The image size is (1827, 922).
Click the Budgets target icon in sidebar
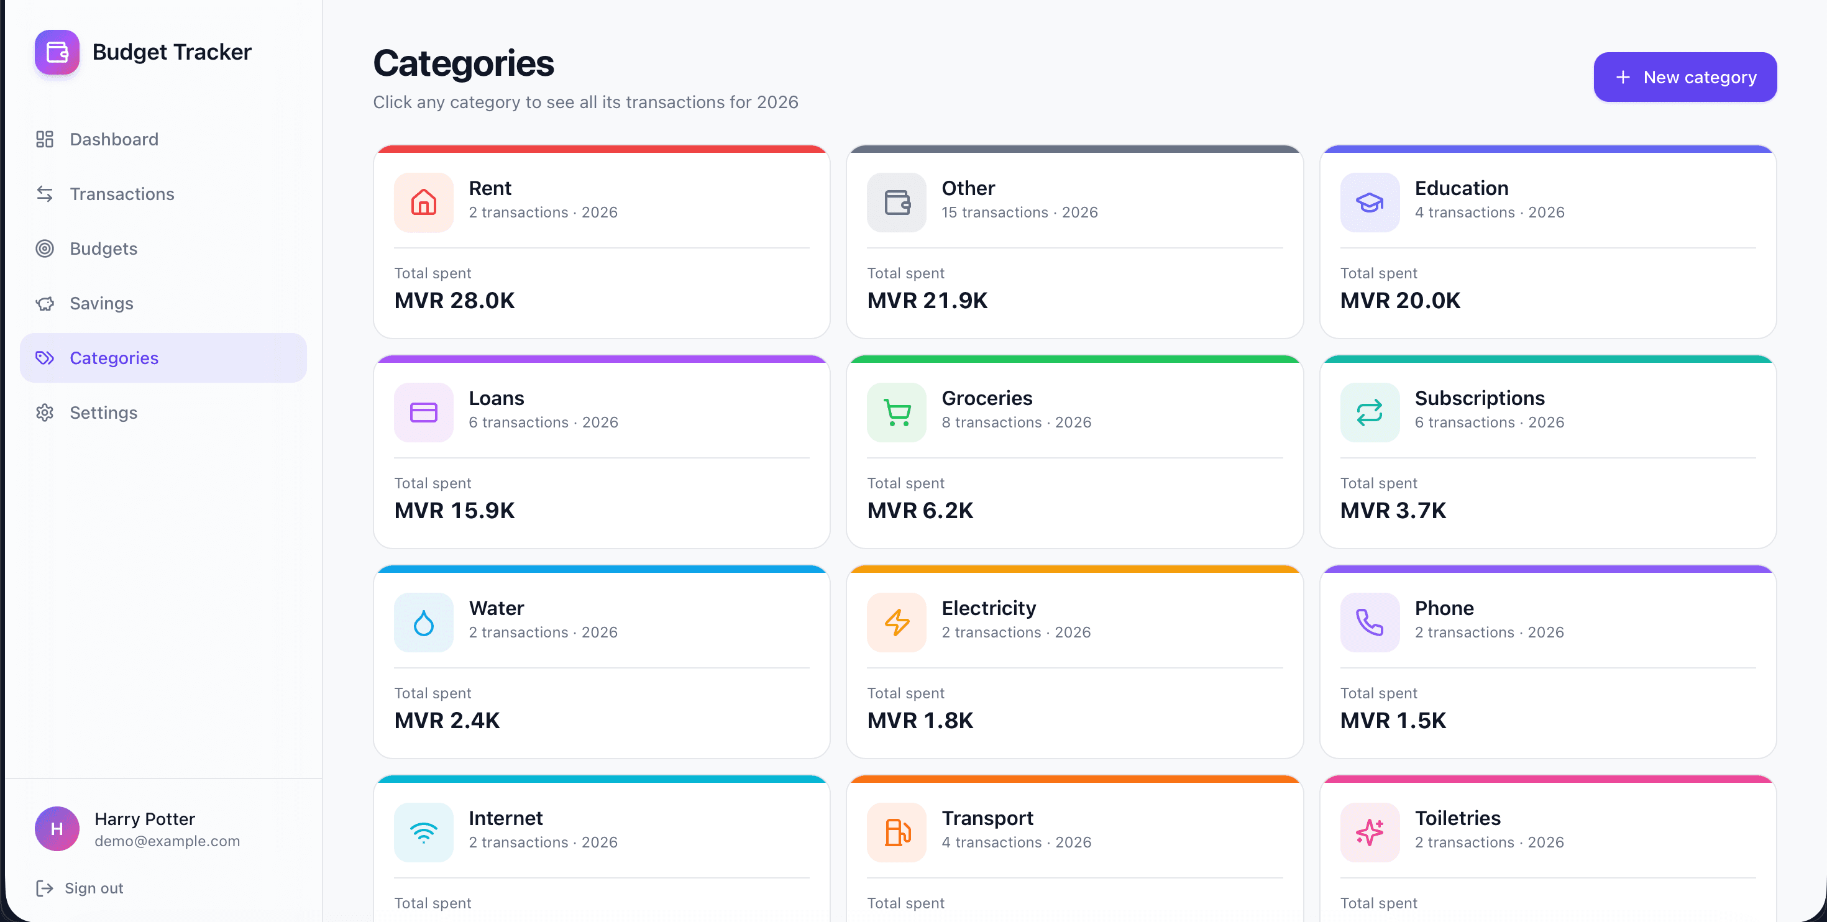pyautogui.click(x=45, y=249)
